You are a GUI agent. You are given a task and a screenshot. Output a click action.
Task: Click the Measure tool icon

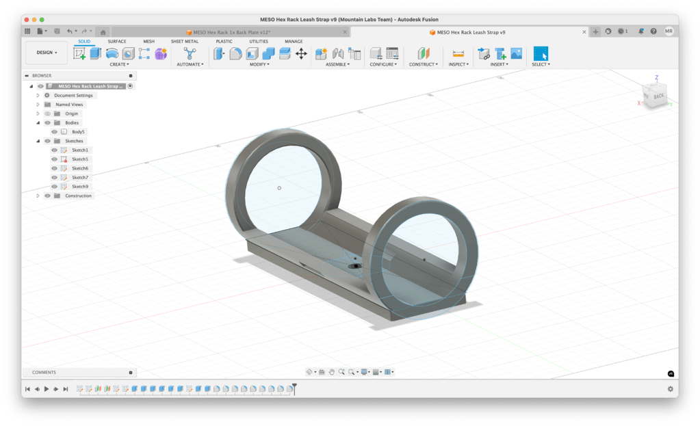[458, 53]
